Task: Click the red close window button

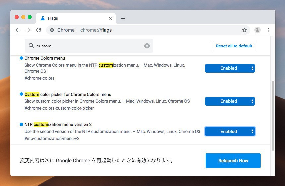Action: tap(17, 17)
